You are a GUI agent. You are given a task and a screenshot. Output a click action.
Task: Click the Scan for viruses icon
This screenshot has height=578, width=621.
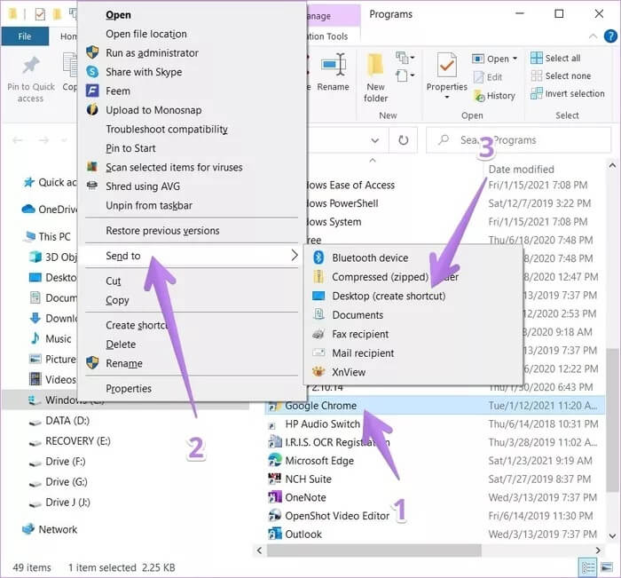point(92,167)
